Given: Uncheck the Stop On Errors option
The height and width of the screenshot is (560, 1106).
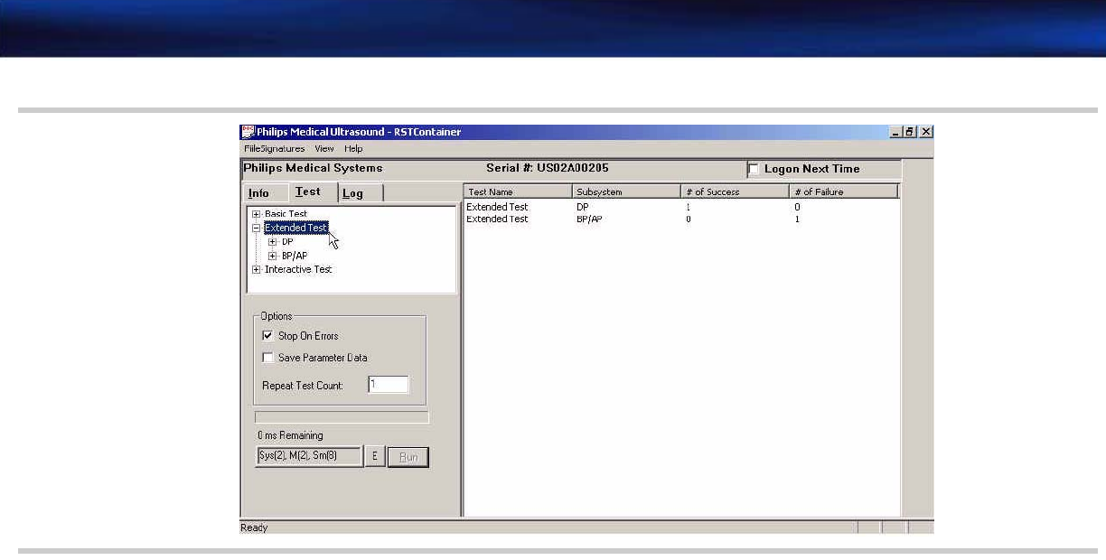Looking at the screenshot, I should pos(267,336).
